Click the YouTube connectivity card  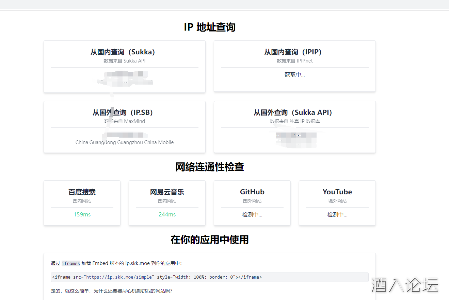click(x=337, y=203)
